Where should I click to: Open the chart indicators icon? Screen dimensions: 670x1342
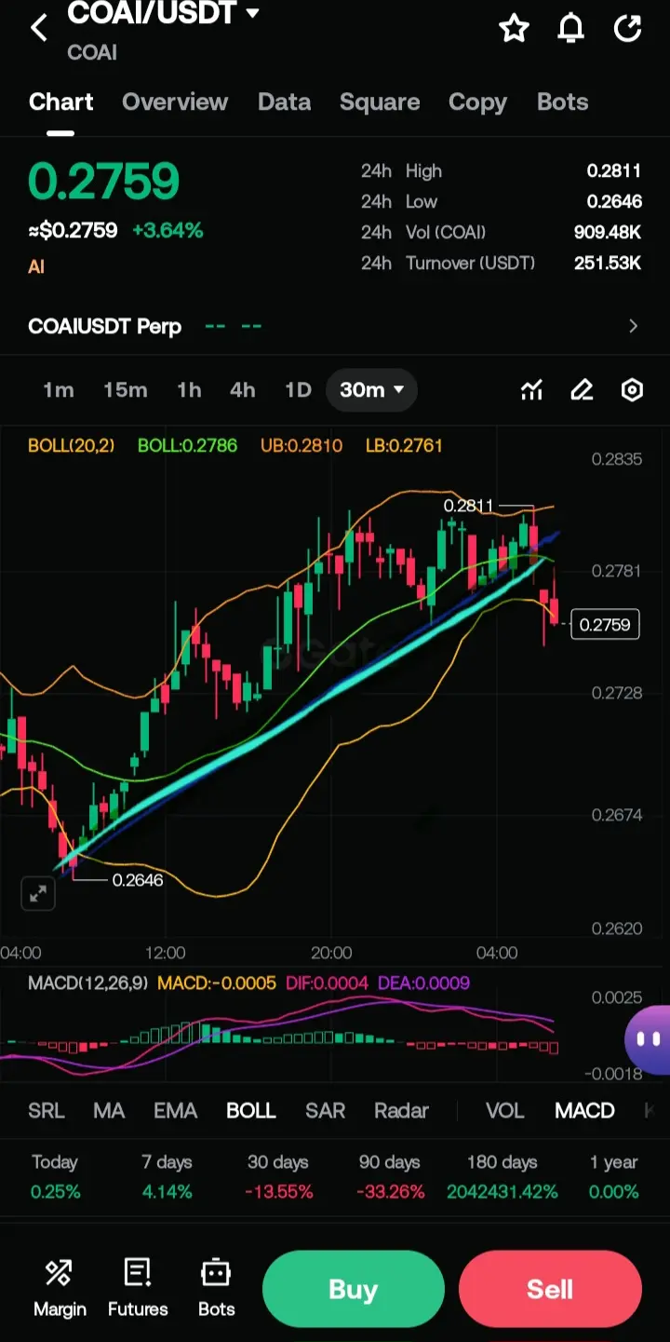point(531,390)
